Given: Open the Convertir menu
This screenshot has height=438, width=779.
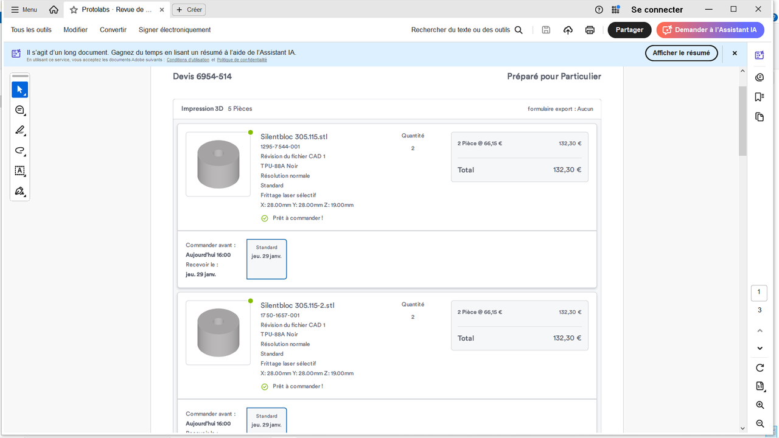Looking at the screenshot, I should 113,30.
